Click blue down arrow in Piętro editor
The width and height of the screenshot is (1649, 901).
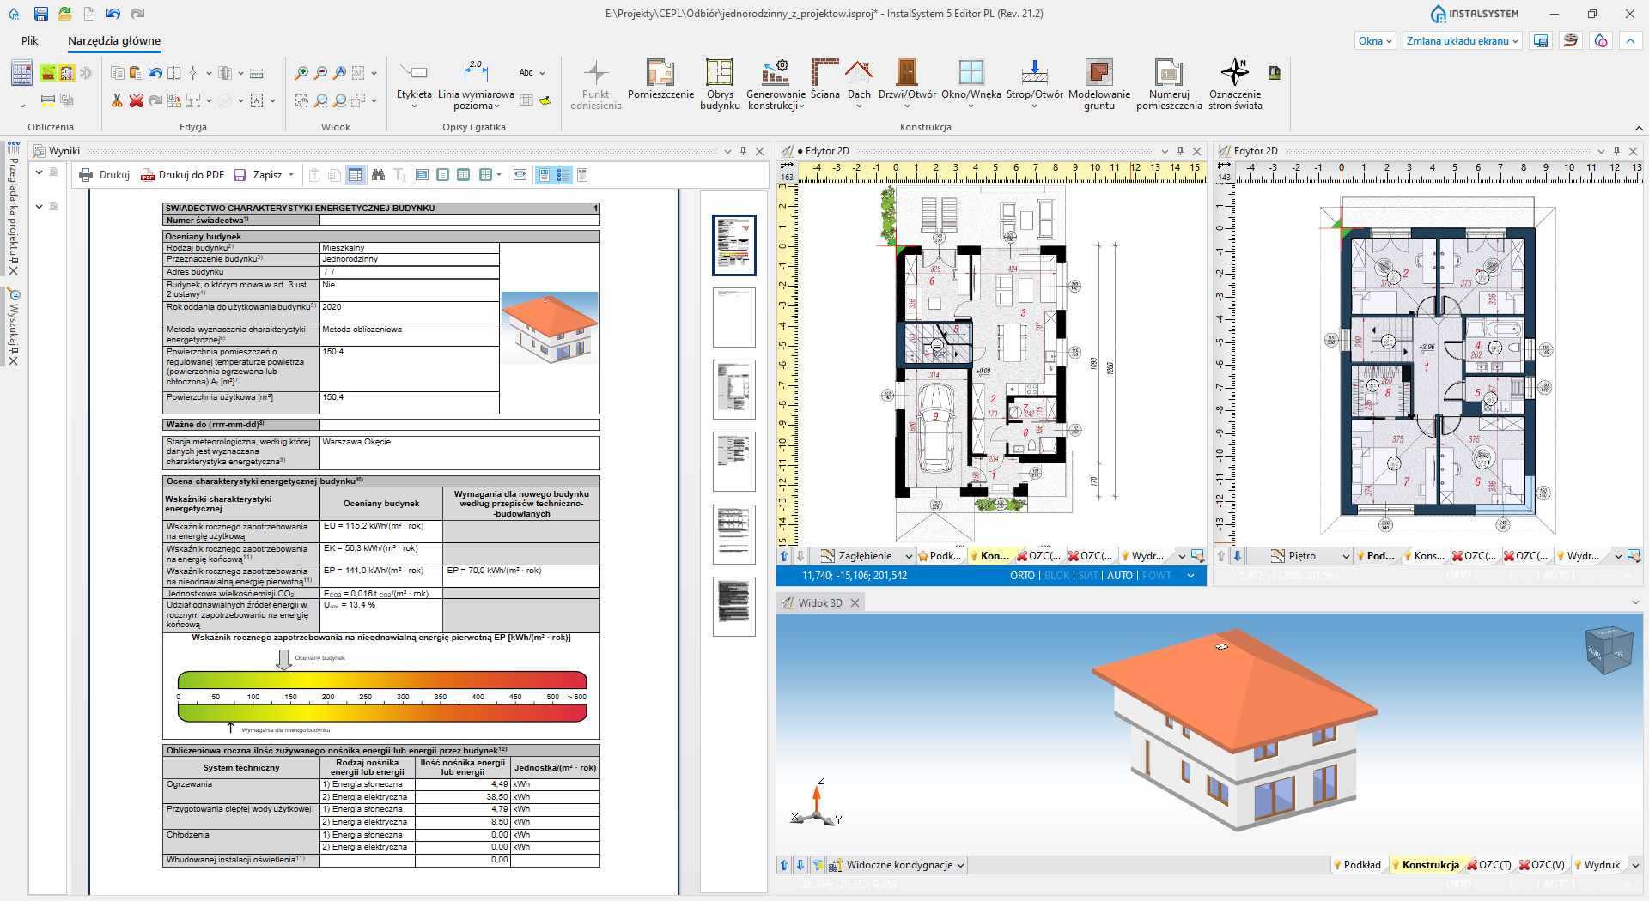1237,556
